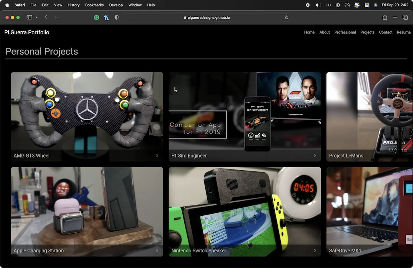Viewport: 413px width, 268px height.
Task: Expand the sidebar tab group dropdown arrow
Action: point(37,17)
